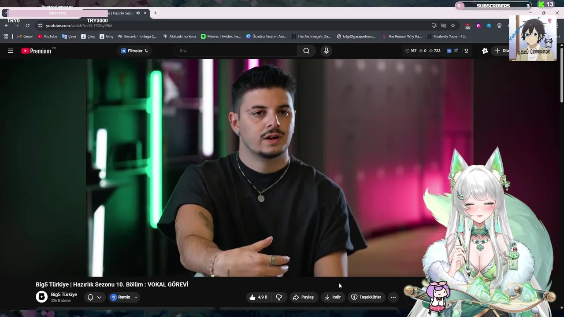Reload the page with refresh icon
Image resolution: width=564 pixels, height=317 pixels.
pyautogui.click(x=27, y=26)
